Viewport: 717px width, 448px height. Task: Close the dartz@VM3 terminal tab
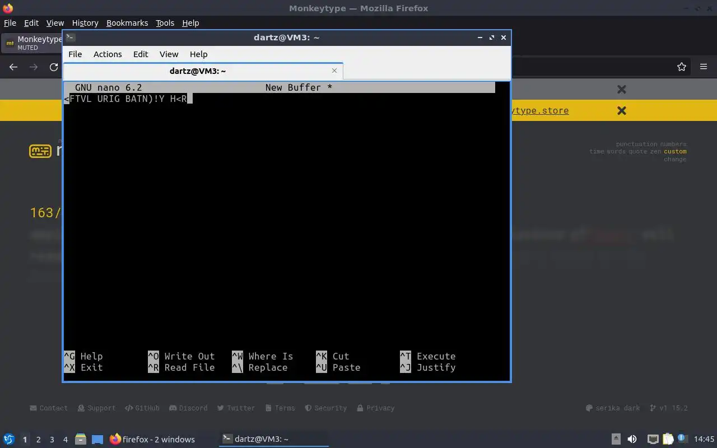(x=334, y=71)
